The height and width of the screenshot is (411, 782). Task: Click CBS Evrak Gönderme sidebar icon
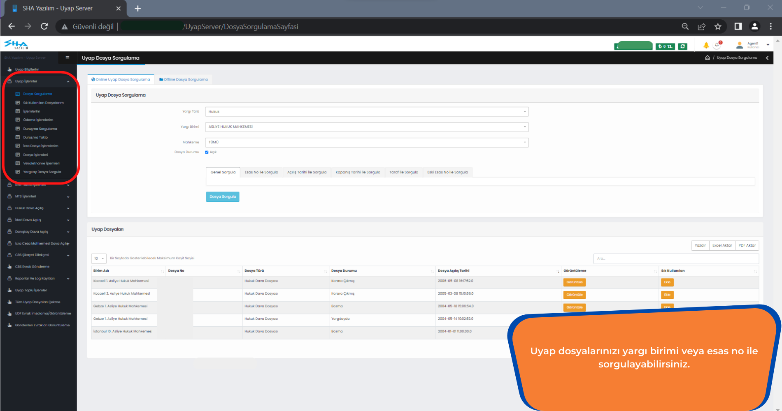[x=9, y=267]
